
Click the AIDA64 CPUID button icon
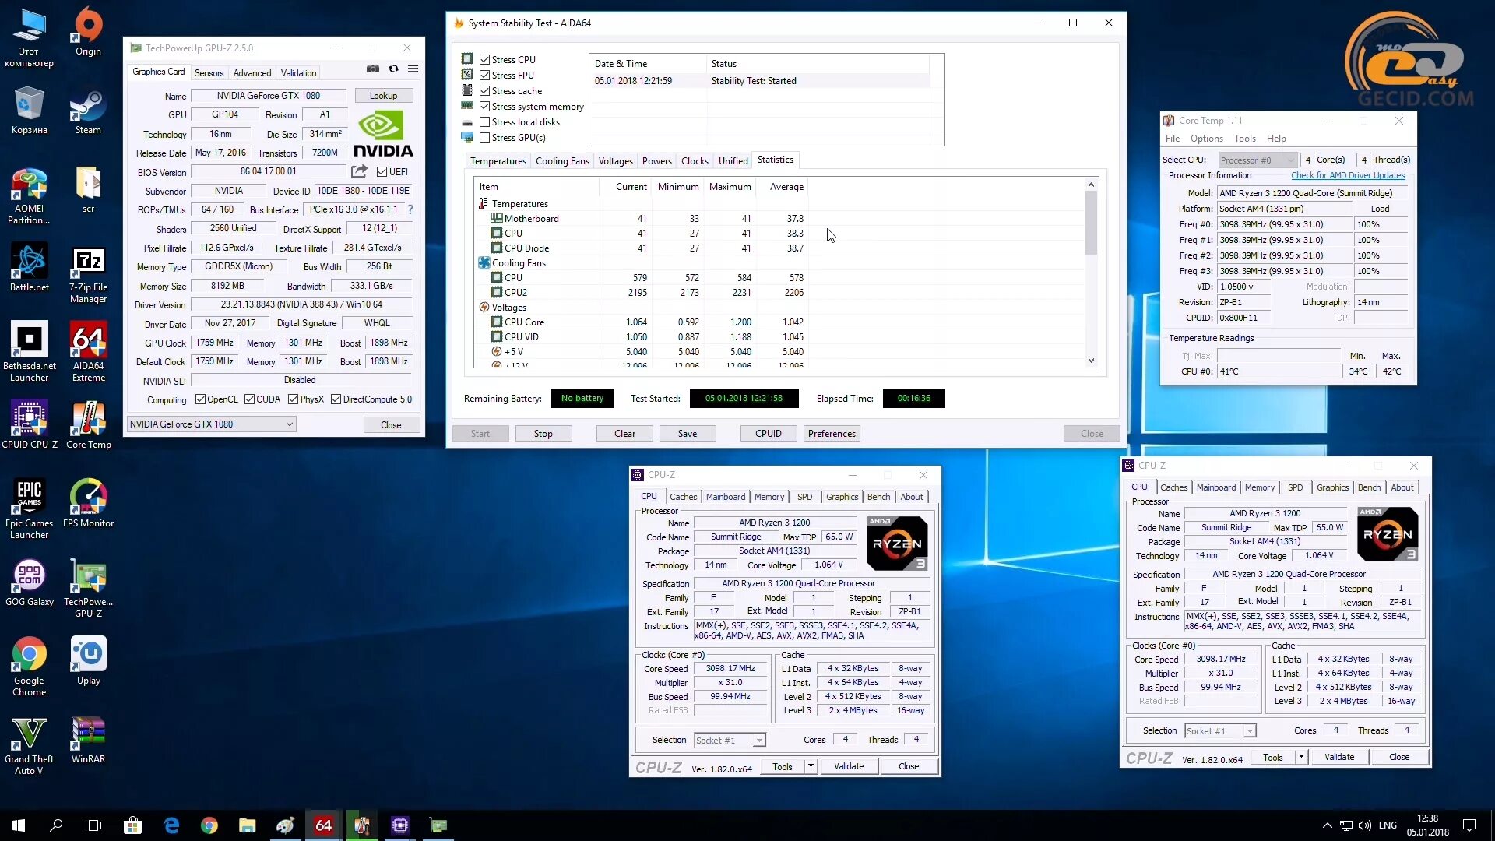pyautogui.click(x=767, y=433)
